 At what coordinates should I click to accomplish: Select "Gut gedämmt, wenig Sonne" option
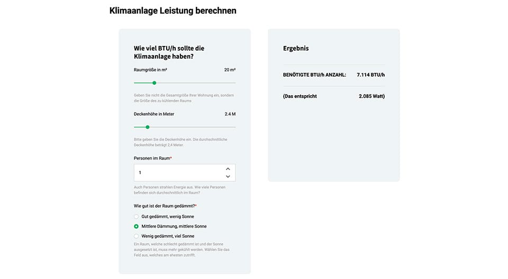click(137, 217)
